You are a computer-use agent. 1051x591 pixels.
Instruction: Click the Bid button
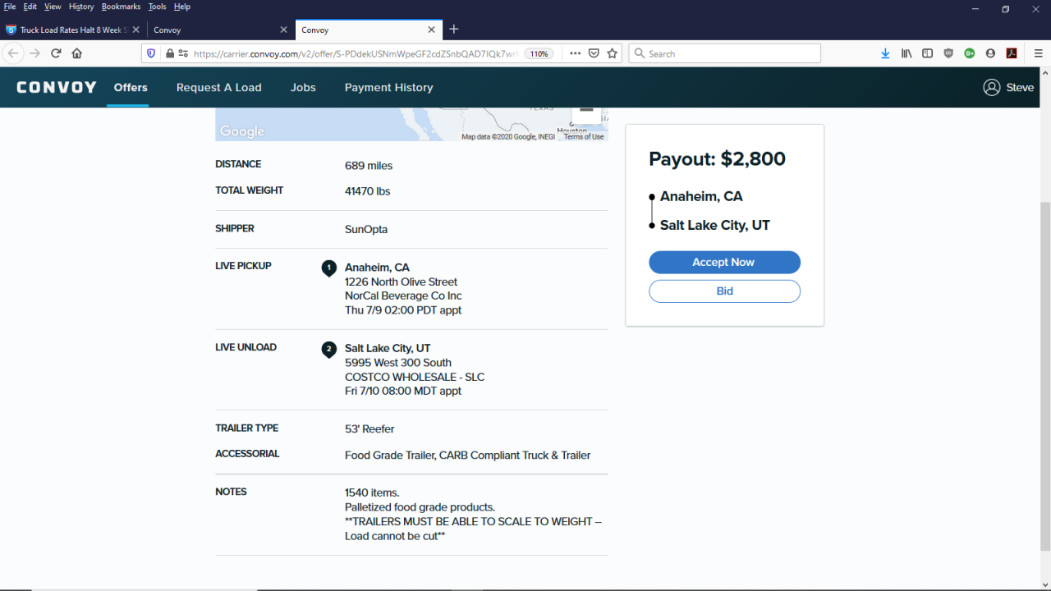724,291
